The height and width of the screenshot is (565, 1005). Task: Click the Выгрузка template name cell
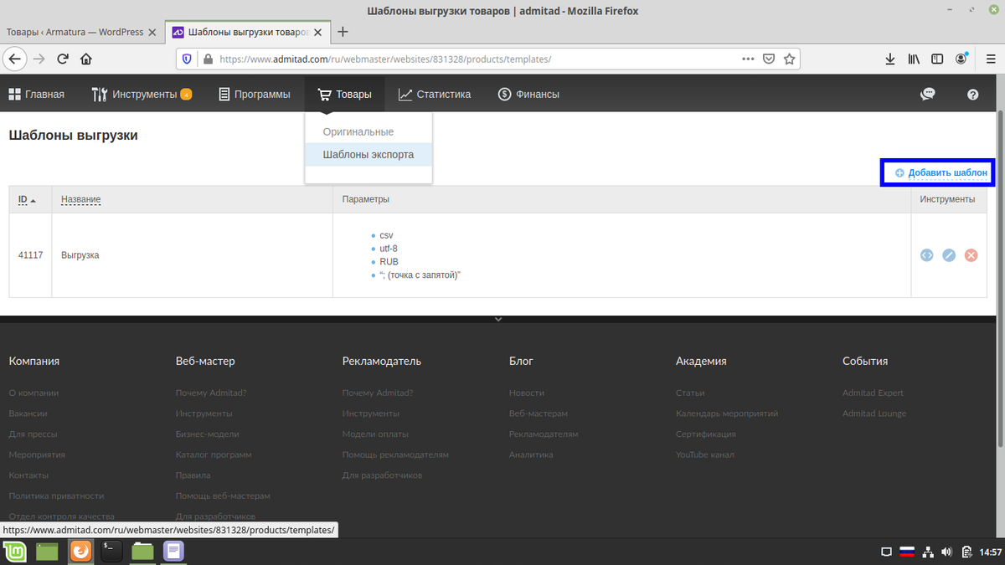pos(192,254)
